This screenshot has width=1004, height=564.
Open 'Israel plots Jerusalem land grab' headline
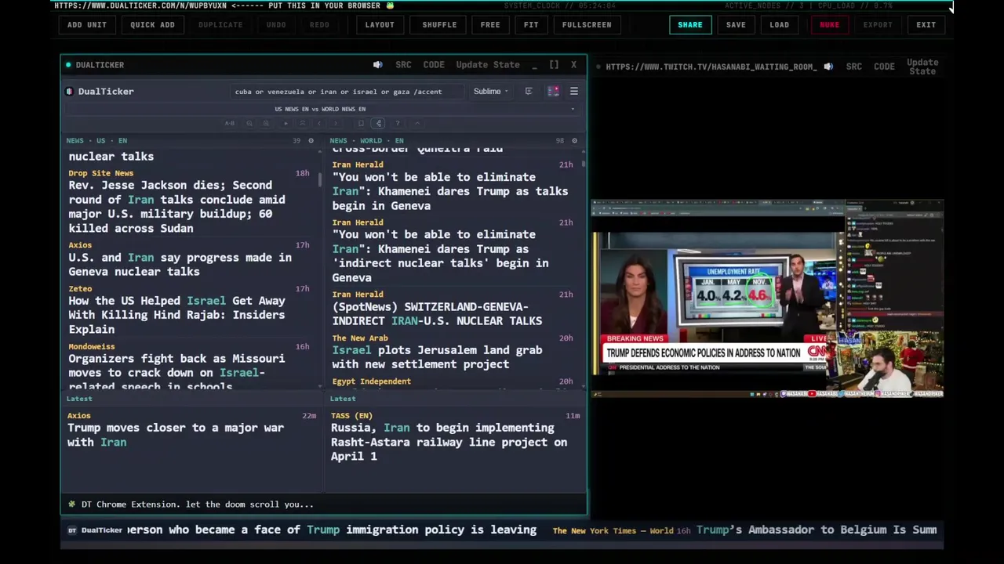tap(437, 357)
